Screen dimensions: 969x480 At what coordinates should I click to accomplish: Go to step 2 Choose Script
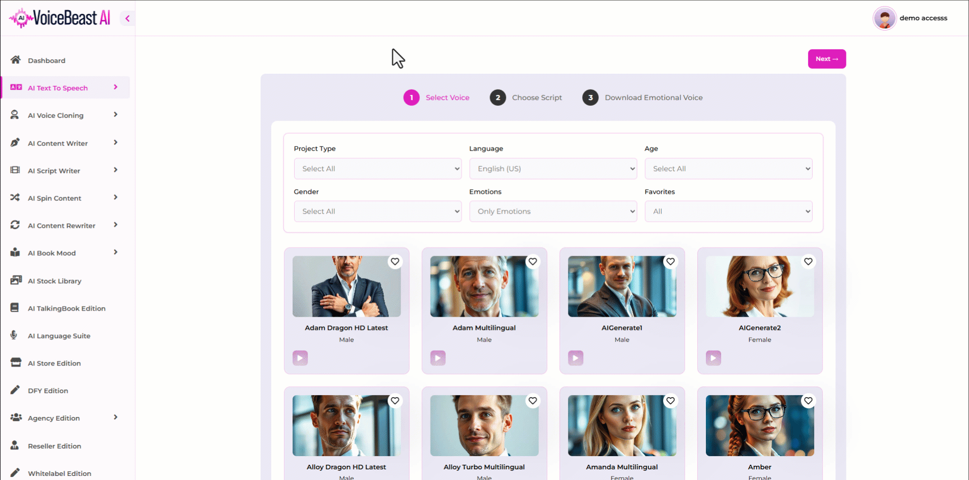(x=526, y=98)
